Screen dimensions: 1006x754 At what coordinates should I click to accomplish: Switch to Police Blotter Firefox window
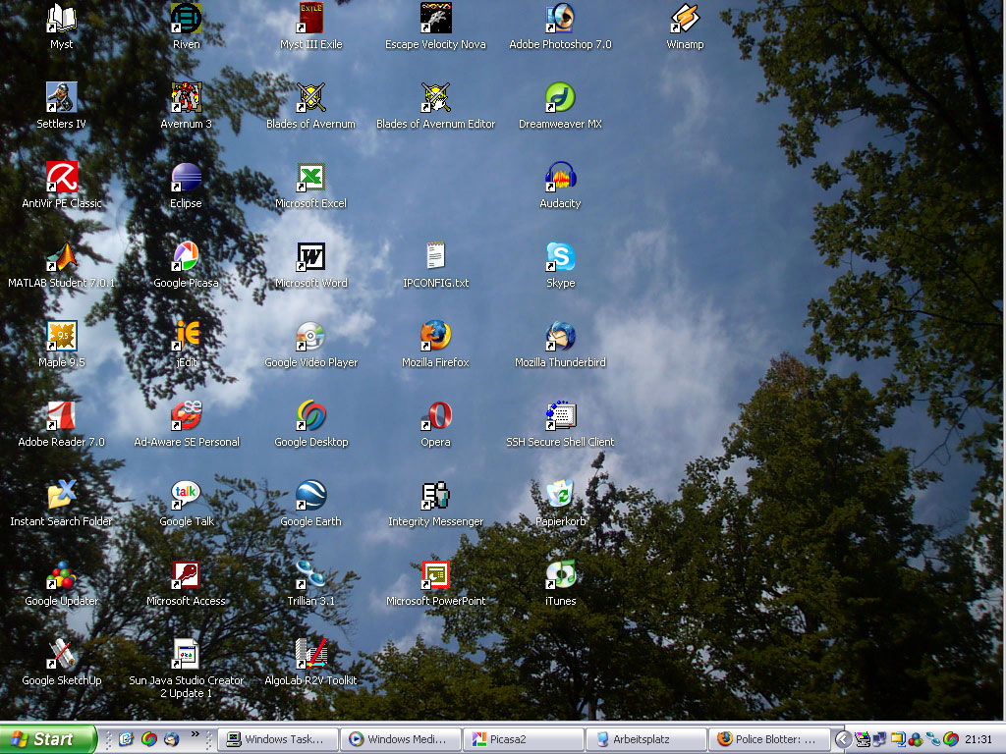pyautogui.click(x=768, y=739)
